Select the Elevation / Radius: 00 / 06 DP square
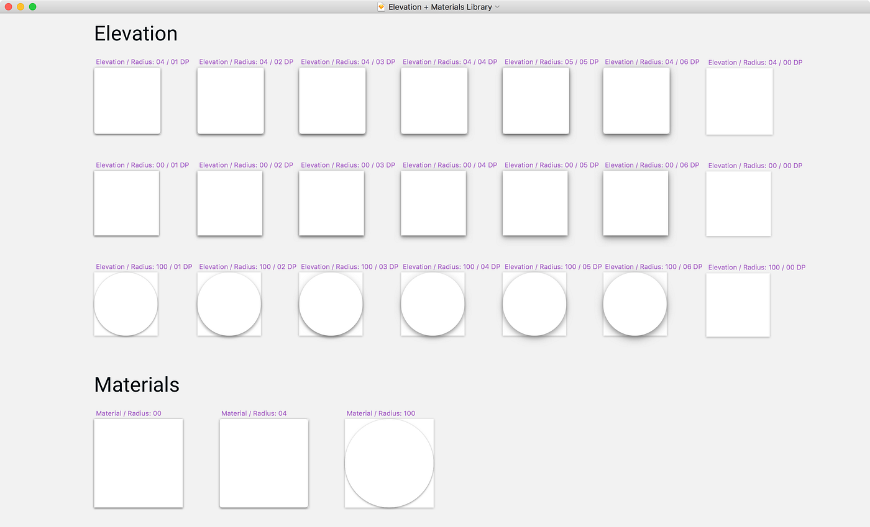Image resolution: width=870 pixels, height=527 pixels. [635, 203]
